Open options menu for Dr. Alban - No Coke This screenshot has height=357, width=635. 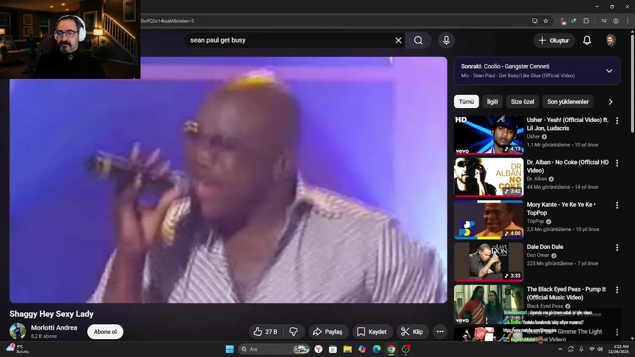pos(617,163)
